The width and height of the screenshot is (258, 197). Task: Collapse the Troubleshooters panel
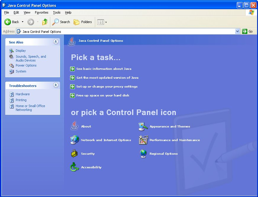[x=56, y=85]
